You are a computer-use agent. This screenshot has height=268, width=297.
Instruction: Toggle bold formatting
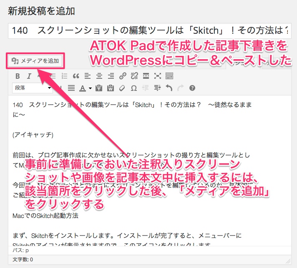(x=18, y=76)
